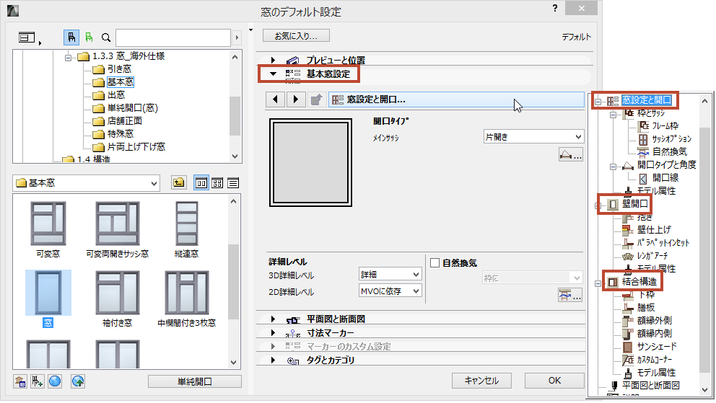The width and height of the screenshot is (716, 403).
Task: Switch to list view icon
Action: (233, 183)
